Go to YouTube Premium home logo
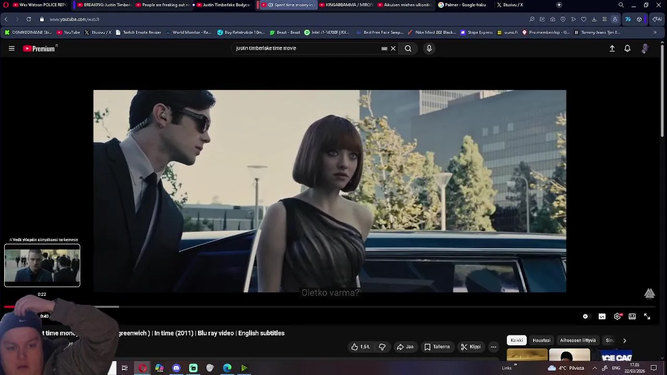Screen dimensions: 667x375 (39, 48)
